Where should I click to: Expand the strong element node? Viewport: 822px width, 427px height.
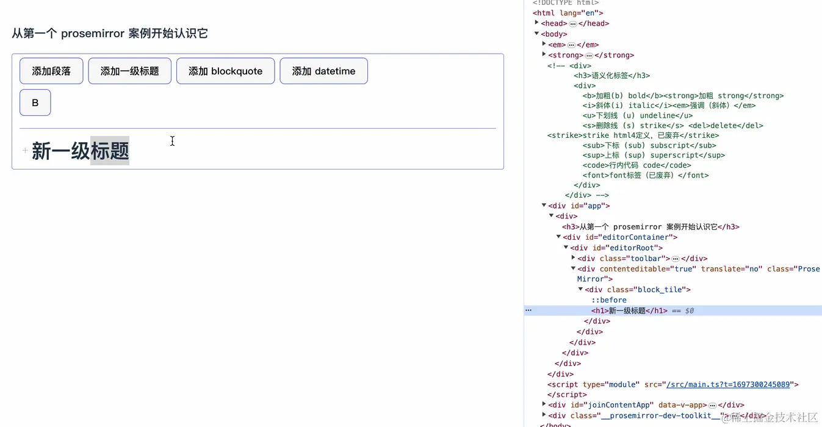pyautogui.click(x=544, y=54)
